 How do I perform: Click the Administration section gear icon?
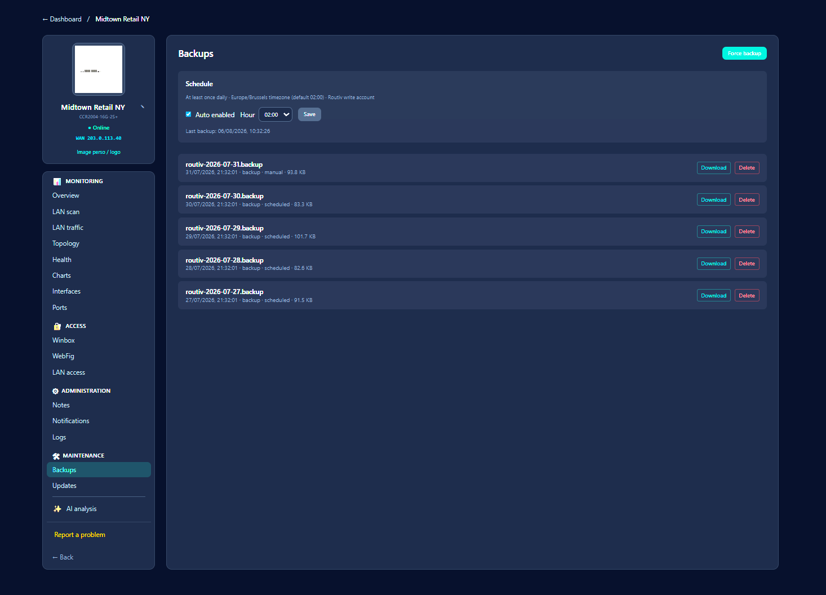(55, 391)
